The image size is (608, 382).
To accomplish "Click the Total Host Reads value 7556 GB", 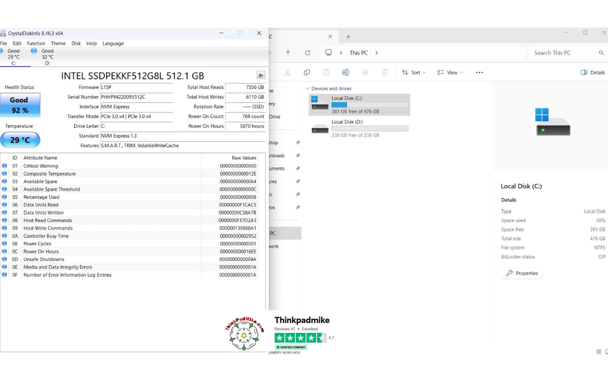I will [245, 87].
